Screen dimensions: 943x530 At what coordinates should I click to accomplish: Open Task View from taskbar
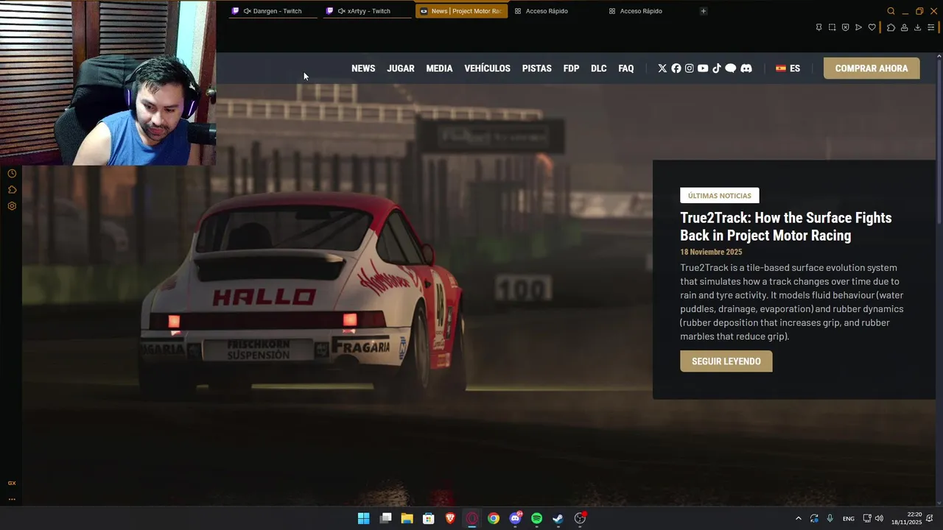coord(385,518)
